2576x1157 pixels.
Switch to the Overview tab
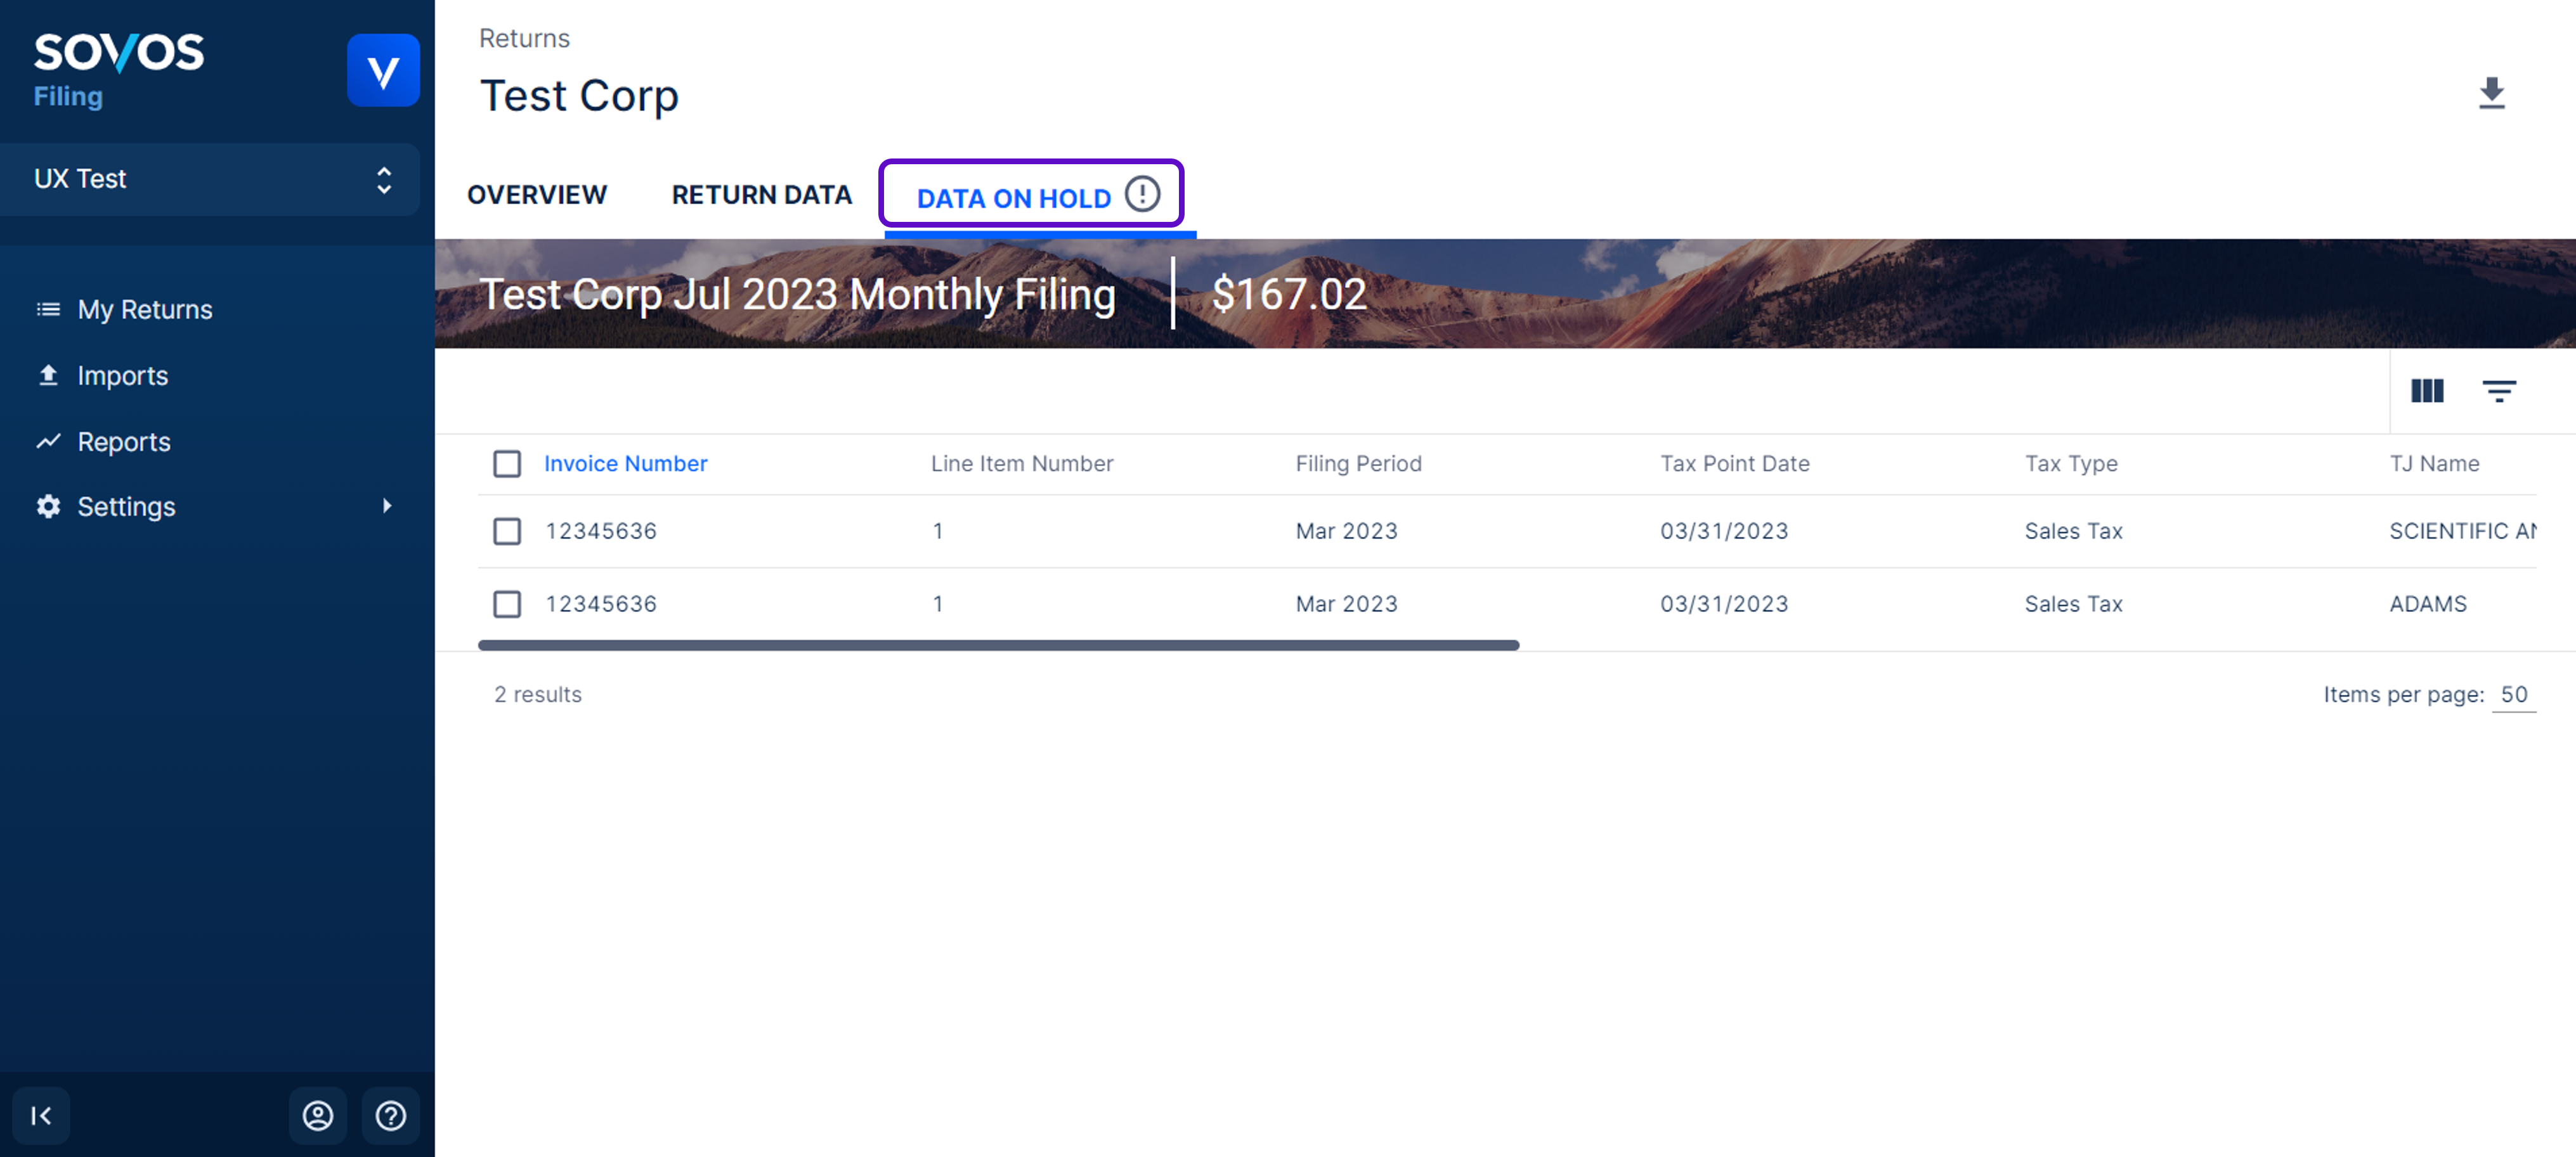[537, 195]
